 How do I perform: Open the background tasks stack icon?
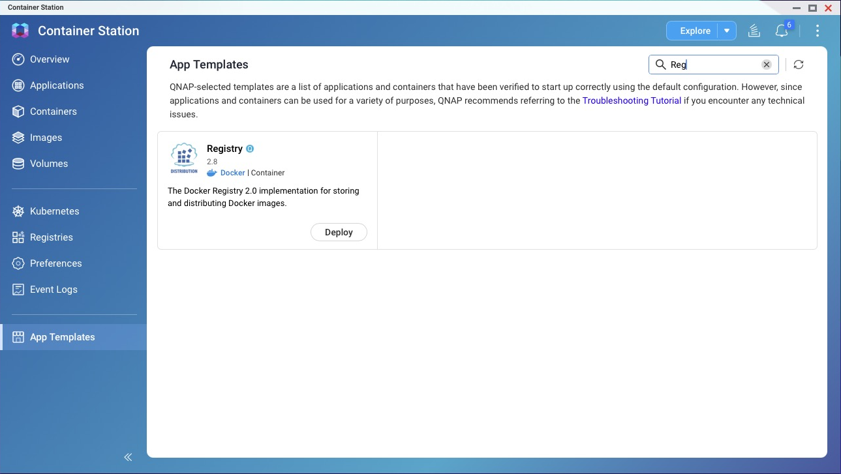tap(754, 31)
